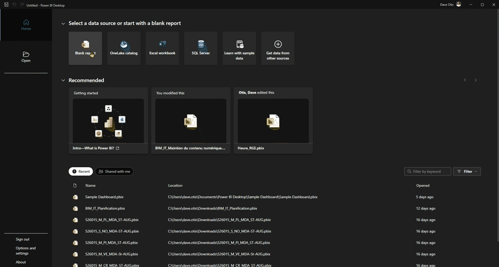Click the Redo arrow in title bar
Image resolution: width=499 pixels, height=267 pixels.
22,5
